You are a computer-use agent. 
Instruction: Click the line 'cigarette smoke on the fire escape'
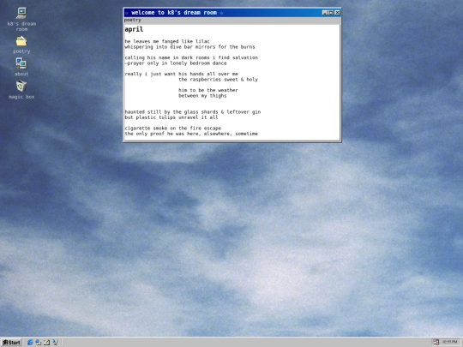coord(172,128)
